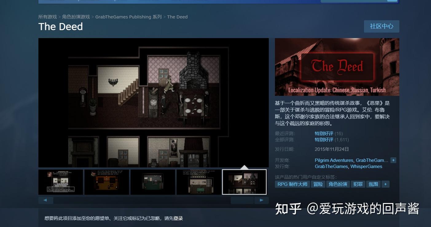The image size is (431, 227).
Task: Open GrabTheGames Publishing 系列 breadcrumb
Action: pyautogui.click(x=128, y=17)
